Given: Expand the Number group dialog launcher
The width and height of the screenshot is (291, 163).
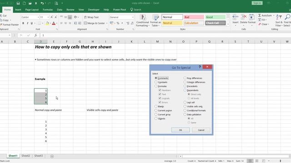Looking at the screenshot, I should click(x=133, y=29).
